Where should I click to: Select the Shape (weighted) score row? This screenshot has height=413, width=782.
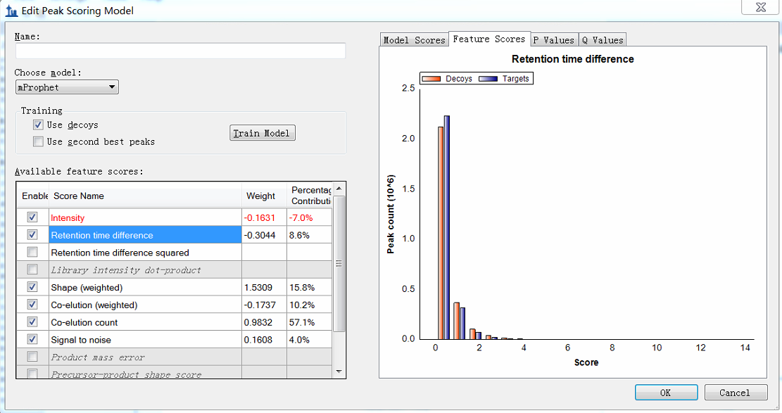(x=144, y=288)
